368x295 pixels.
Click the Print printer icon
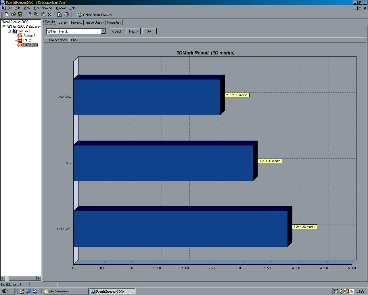(x=66, y=14)
